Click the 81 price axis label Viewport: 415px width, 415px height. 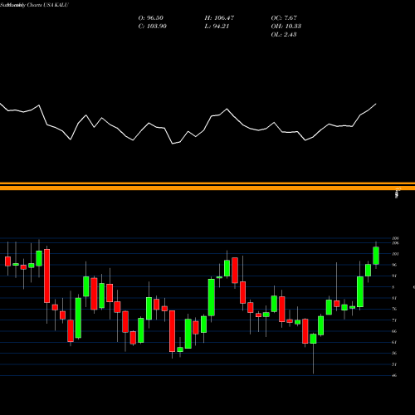[x=395, y=298]
